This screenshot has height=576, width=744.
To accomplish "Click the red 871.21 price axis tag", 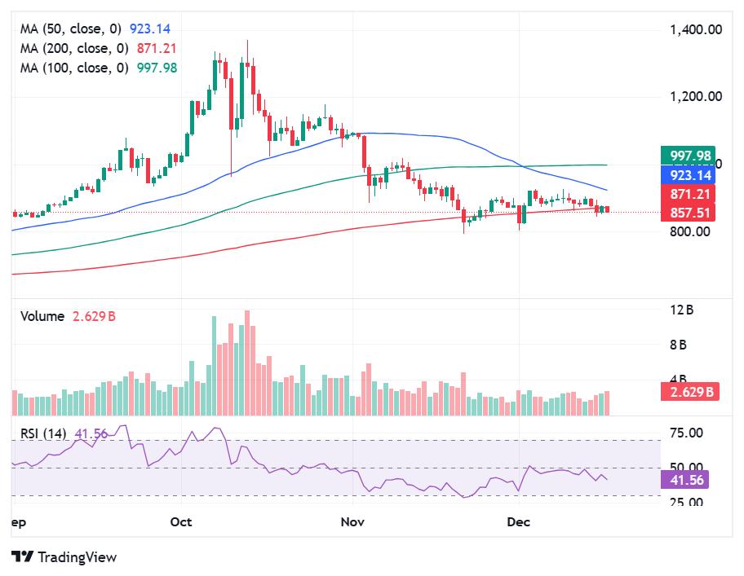I will coord(688,194).
